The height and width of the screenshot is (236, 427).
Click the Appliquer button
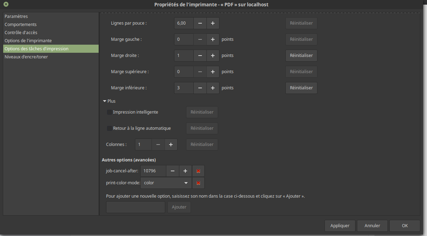click(x=340, y=226)
